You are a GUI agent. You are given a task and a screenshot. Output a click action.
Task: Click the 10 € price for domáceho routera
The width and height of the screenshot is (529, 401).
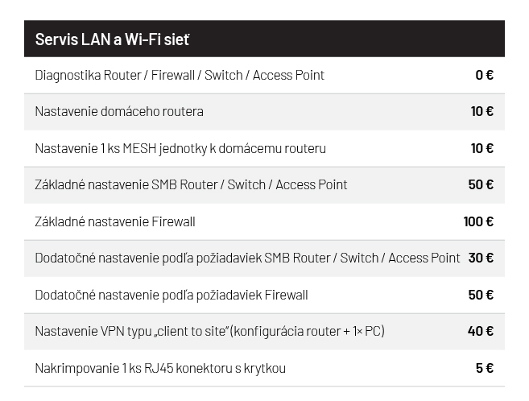(x=481, y=111)
